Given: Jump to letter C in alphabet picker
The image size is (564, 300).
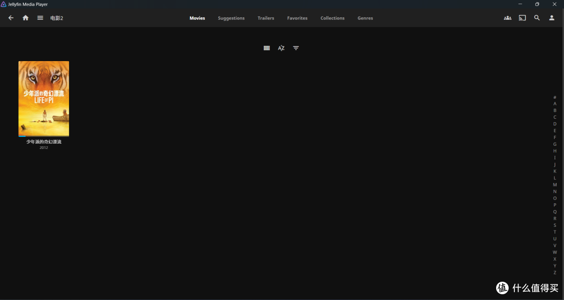Looking at the screenshot, I should (555, 117).
